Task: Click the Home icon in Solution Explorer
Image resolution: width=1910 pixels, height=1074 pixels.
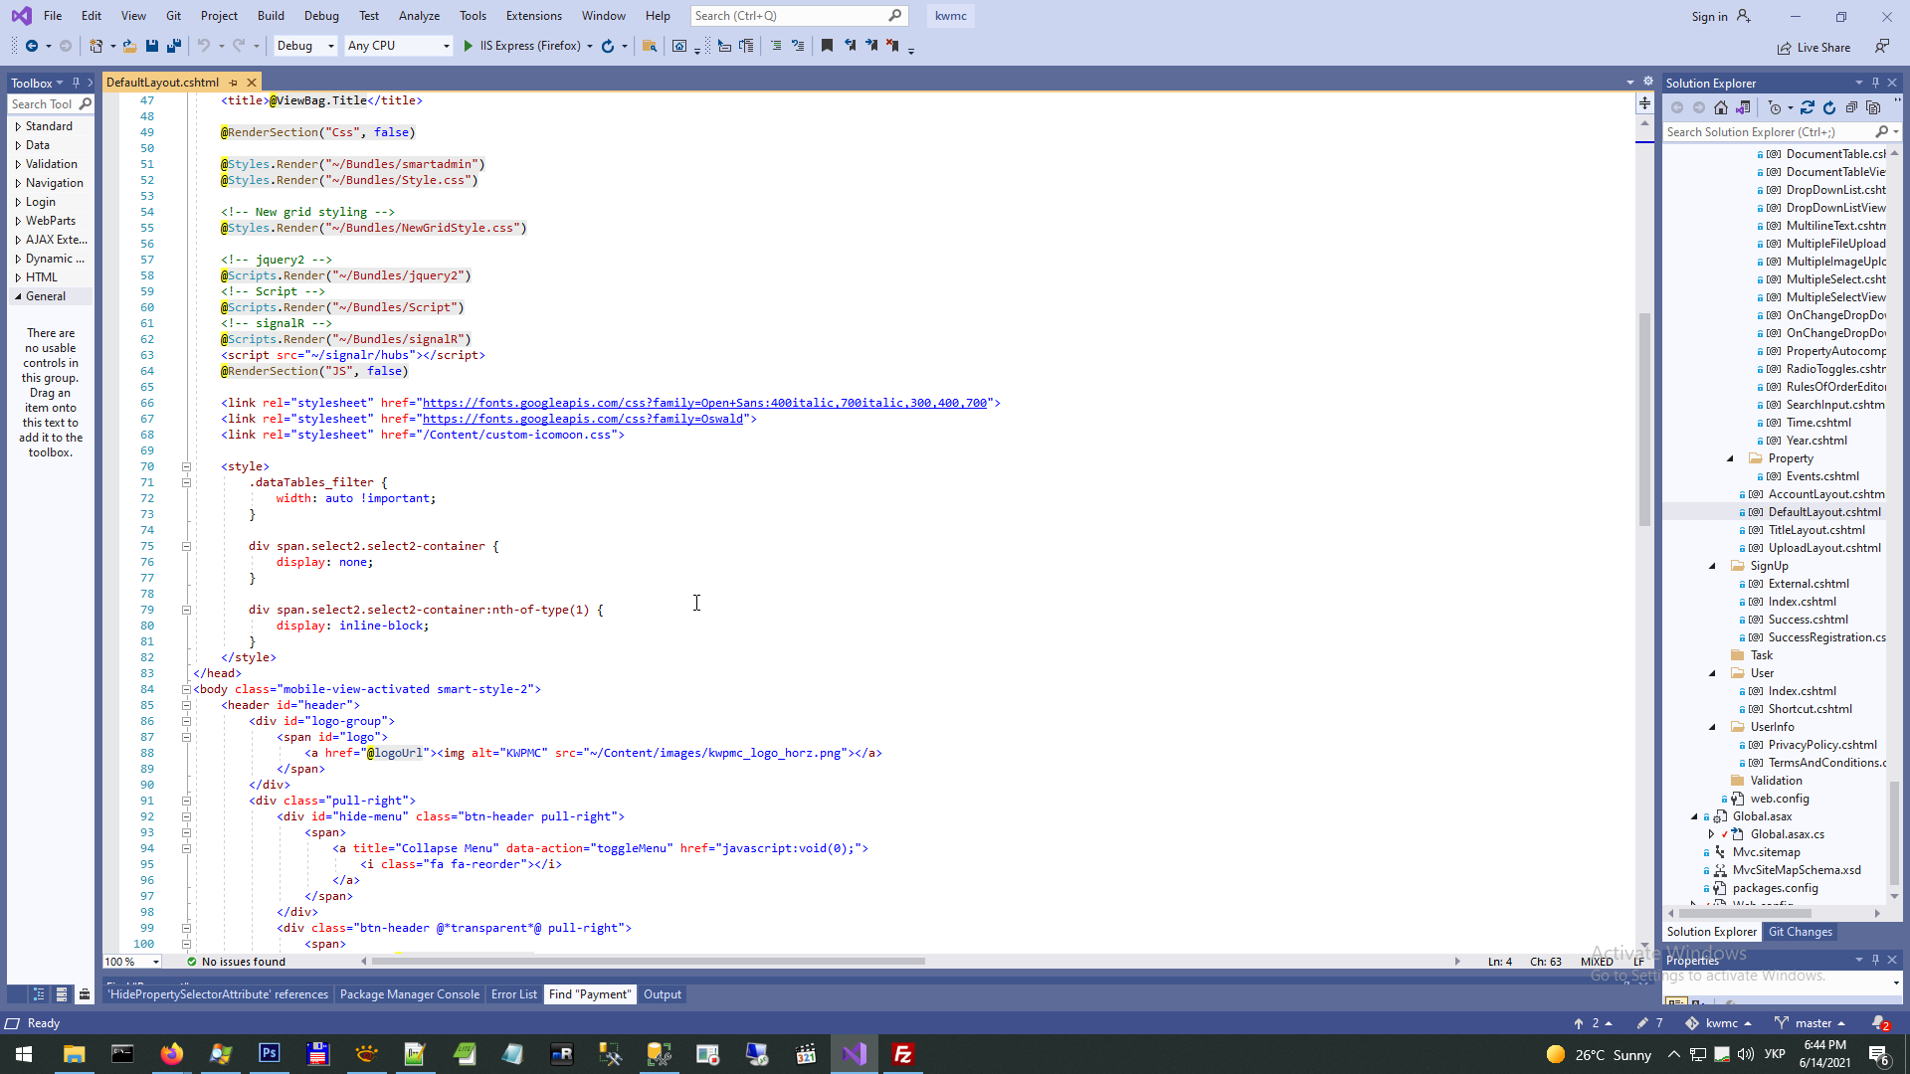Action: [x=1720, y=107]
